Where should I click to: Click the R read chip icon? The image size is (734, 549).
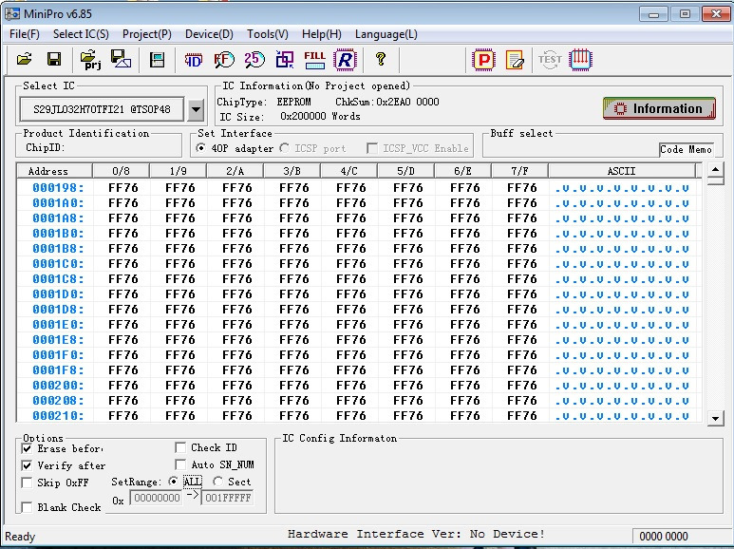pos(344,59)
